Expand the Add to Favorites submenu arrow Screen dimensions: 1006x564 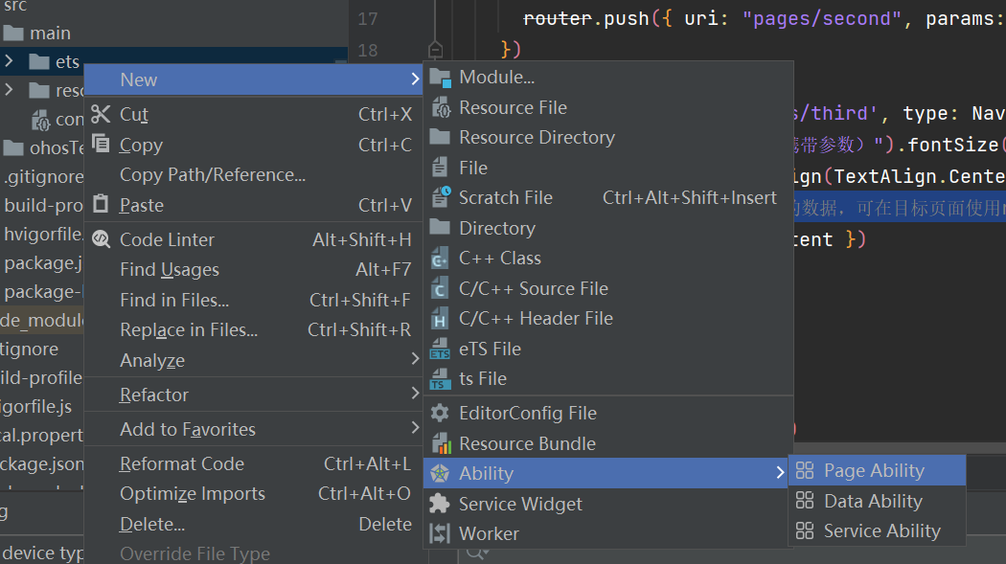(x=415, y=427)
